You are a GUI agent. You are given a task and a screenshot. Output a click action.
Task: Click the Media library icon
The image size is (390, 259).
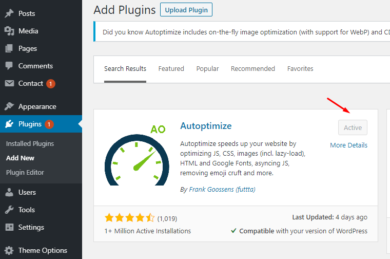pos(9,31)
